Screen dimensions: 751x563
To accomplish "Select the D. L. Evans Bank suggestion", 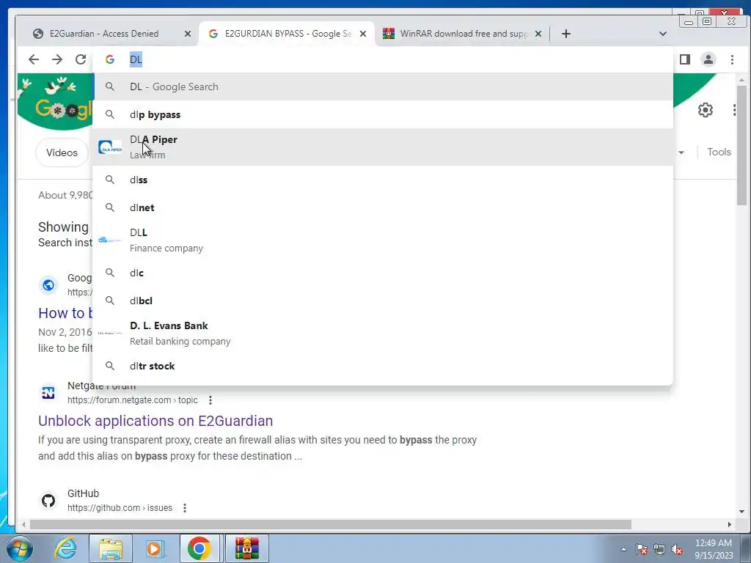I will tap(383, 334).
